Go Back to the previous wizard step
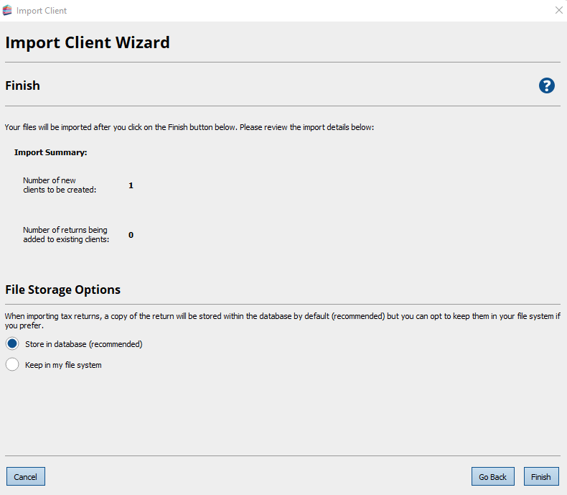 (492, 476)
